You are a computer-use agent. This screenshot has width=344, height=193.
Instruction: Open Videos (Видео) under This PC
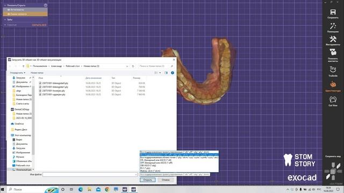pyautogui.click(x=19, y=139)
